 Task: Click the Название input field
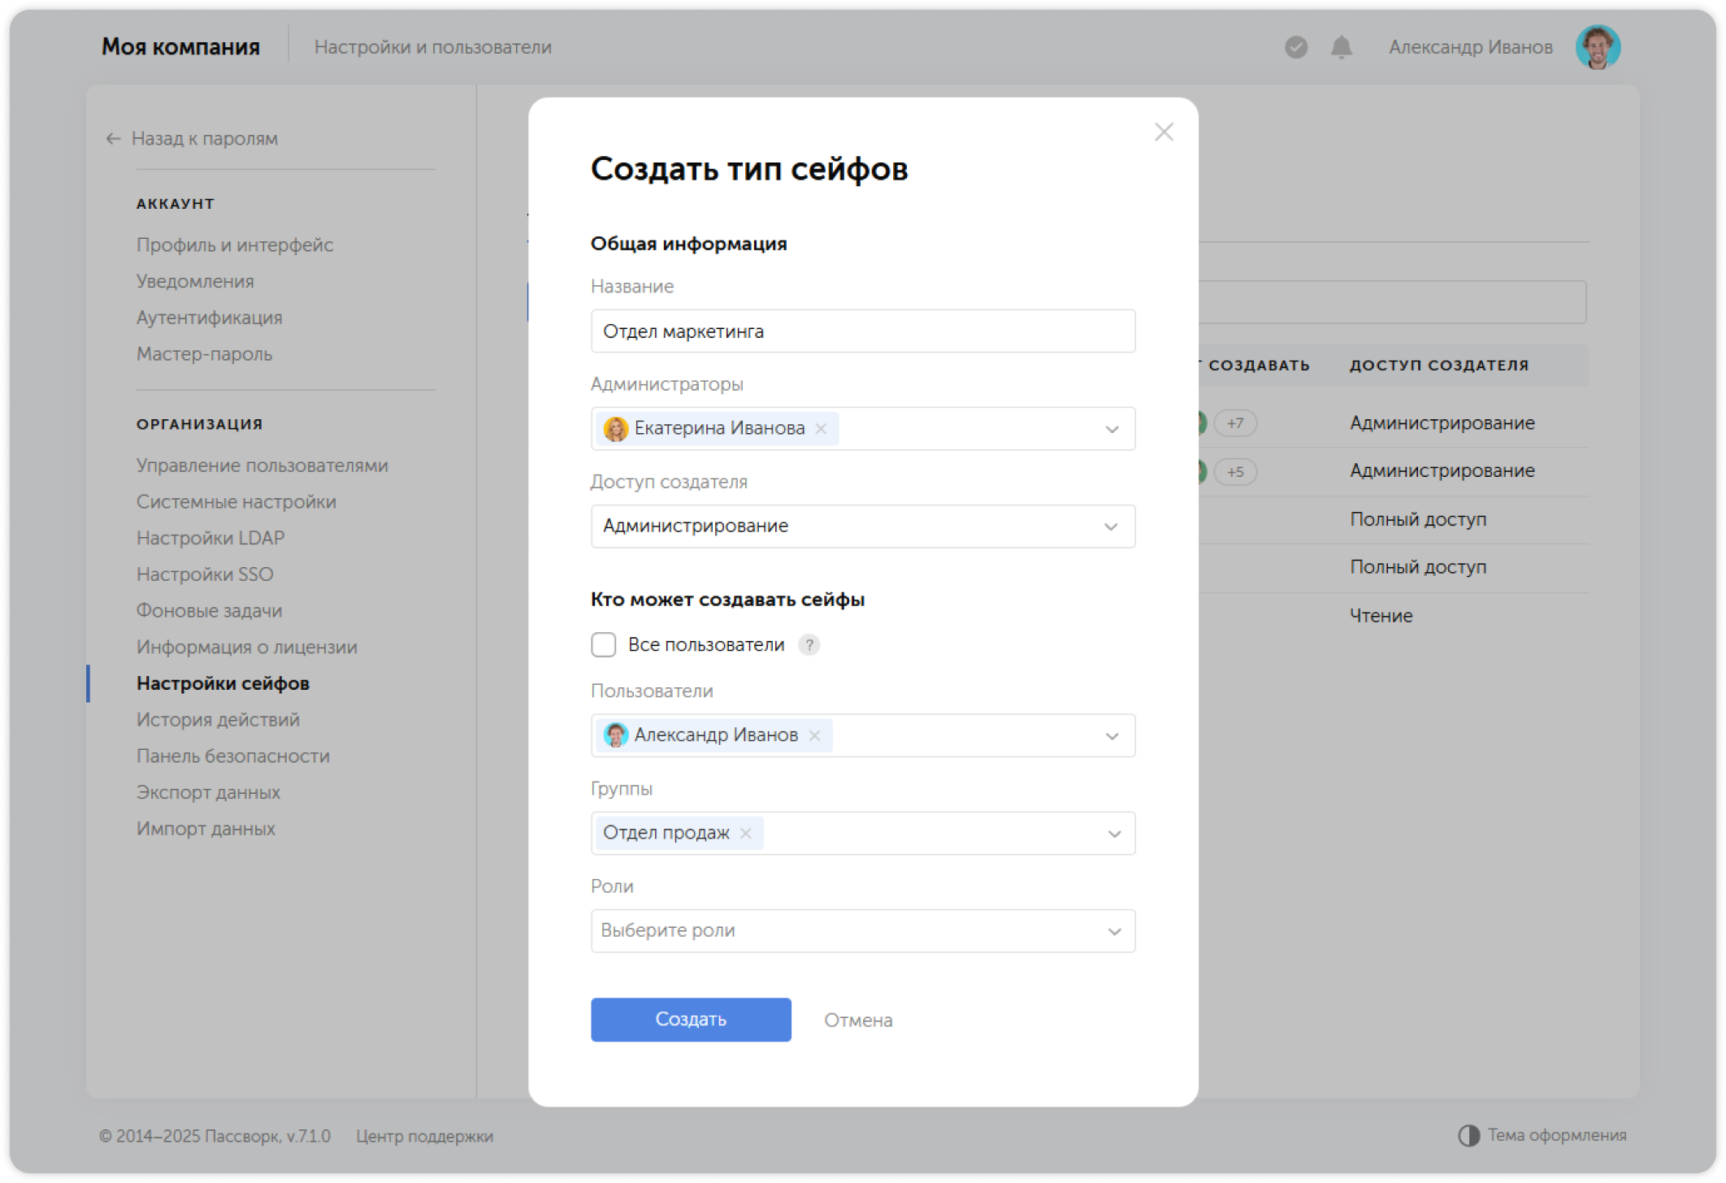point(862,331)
